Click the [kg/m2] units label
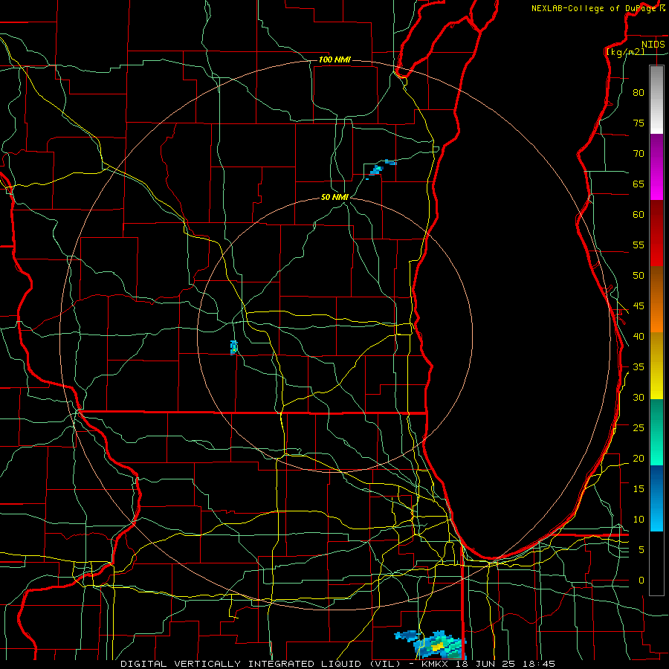The height and width of the screenshot is (669, 669). pyautogui.click(x=625, y=52)
